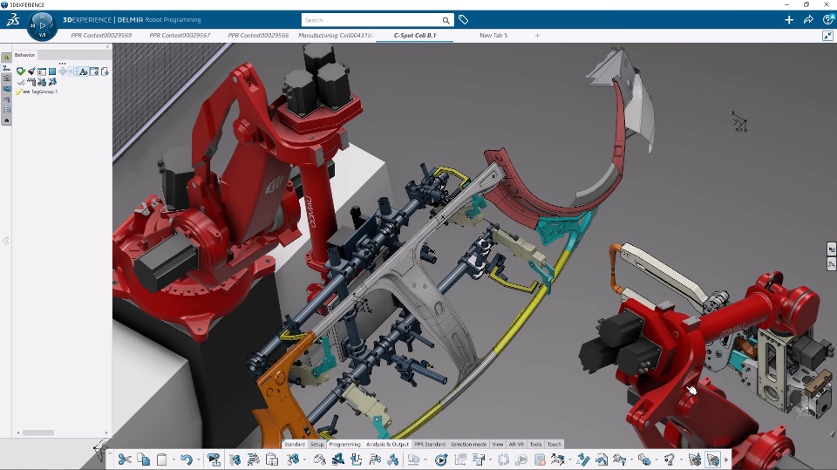This screenshot has height=470, width=837.
Task: Click the compass play button at top left
Action: pos(42,25)
